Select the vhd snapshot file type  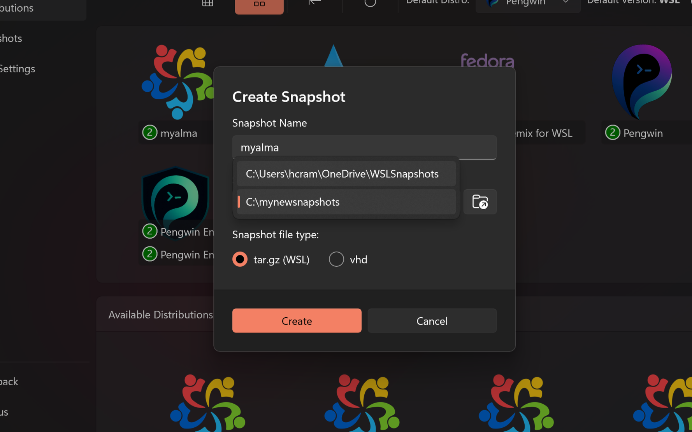tap(336, 259)
